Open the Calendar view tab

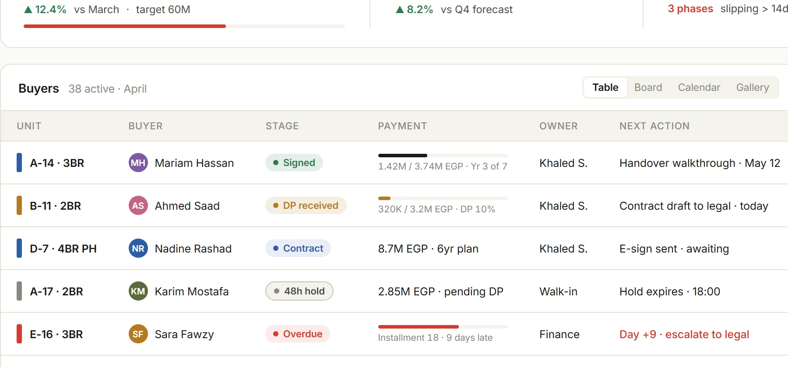click(x=699, y=87)
